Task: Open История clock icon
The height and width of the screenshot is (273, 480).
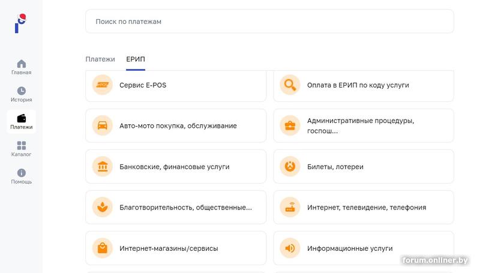Action: pos(22,91)
